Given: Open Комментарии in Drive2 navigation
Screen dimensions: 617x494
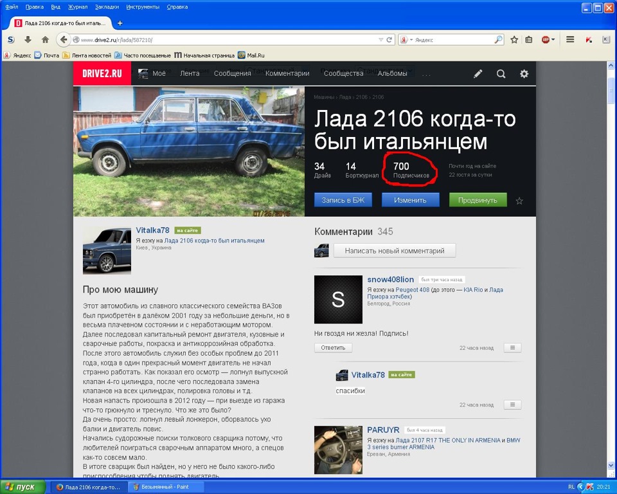Looking at the screenshot, I should coord(287,73).
